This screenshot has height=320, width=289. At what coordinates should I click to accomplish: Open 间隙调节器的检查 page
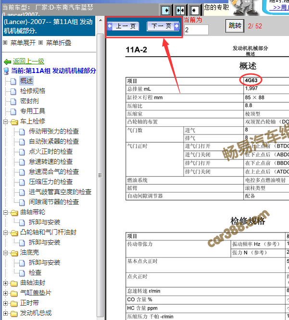54,202
